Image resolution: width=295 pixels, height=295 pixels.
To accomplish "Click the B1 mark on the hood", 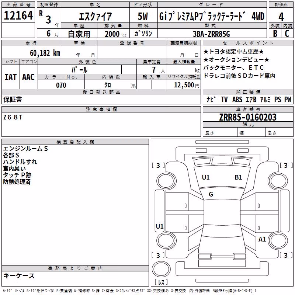I will coord(238,177).
